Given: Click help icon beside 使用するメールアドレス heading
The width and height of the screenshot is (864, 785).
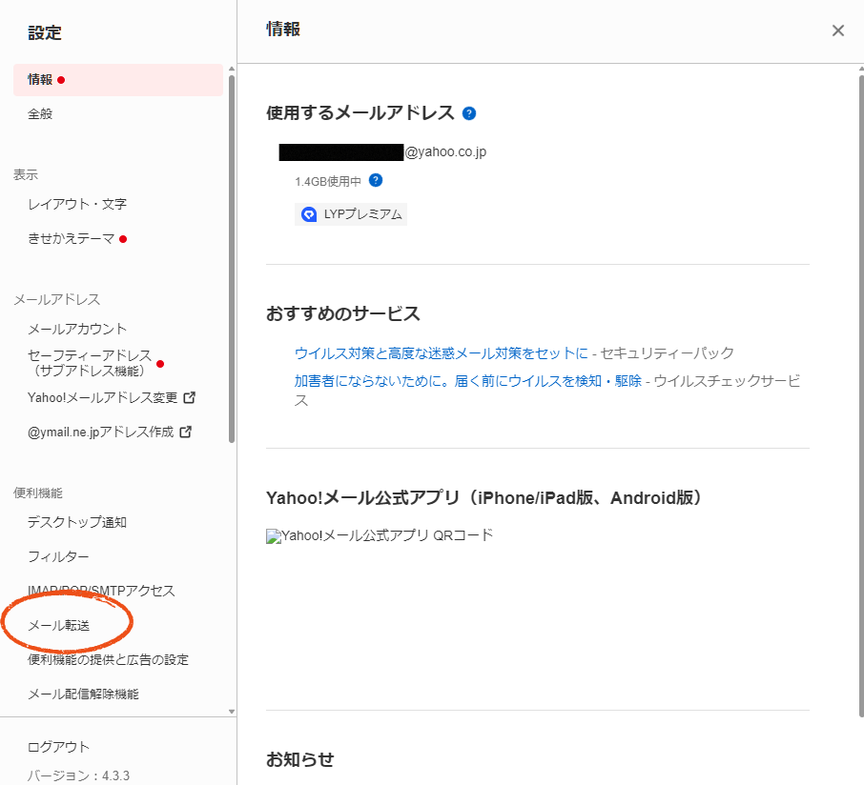Looking at the screenshot, I should click(x=469, y=113).
